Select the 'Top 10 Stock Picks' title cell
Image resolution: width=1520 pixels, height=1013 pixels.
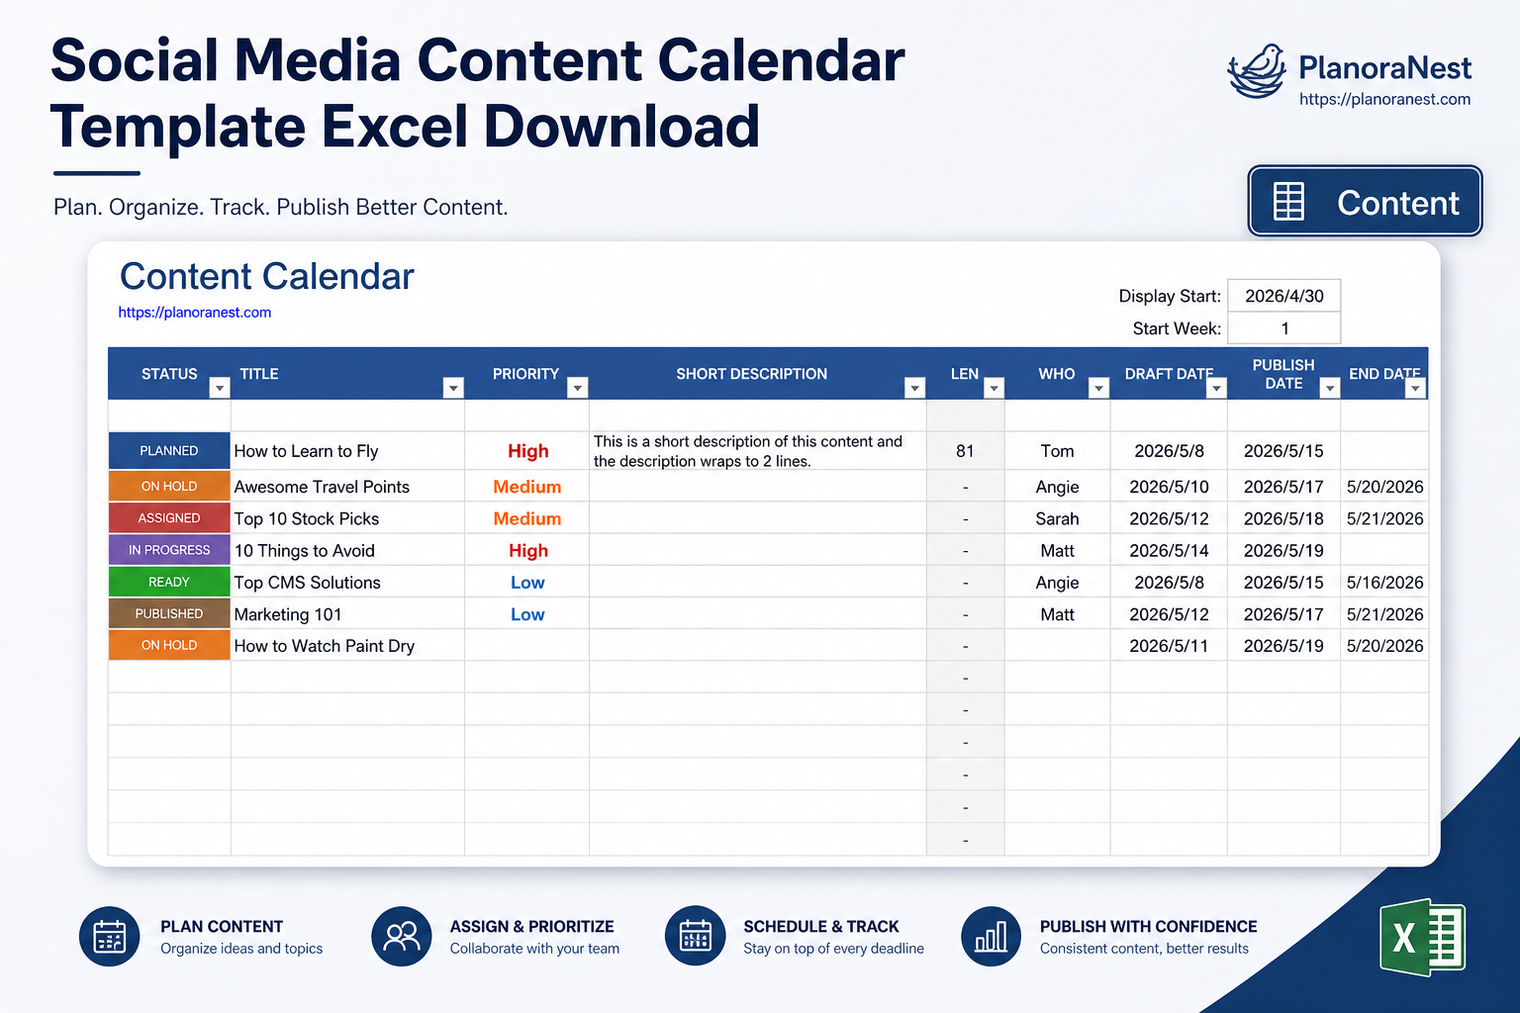click(x=347, y=518)
